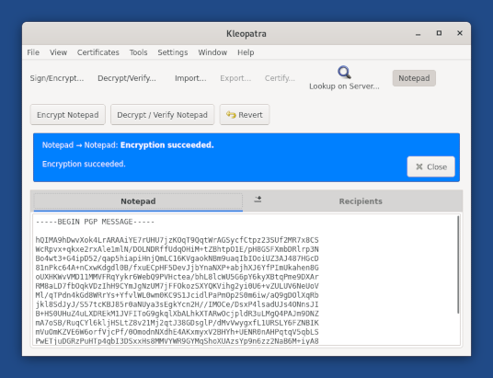Open the Certificates menu

(98, 52)
